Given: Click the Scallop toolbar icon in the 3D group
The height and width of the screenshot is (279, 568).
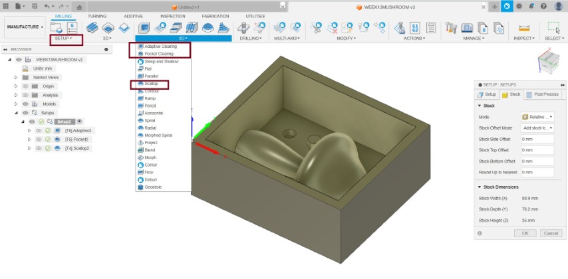Looking at the screenshot, I should [208, 27].
